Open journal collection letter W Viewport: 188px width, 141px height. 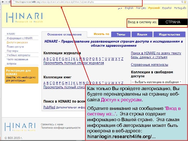[113, 59]
